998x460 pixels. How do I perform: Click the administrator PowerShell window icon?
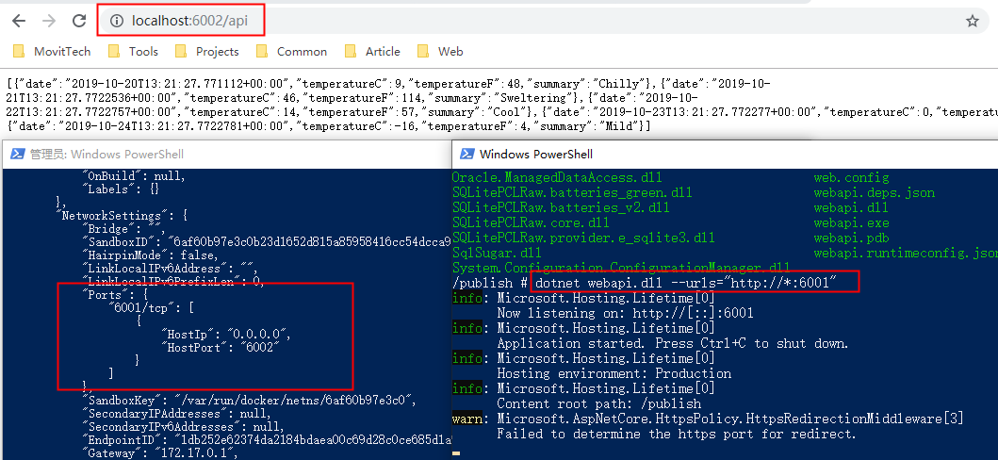tap(18, 154)
